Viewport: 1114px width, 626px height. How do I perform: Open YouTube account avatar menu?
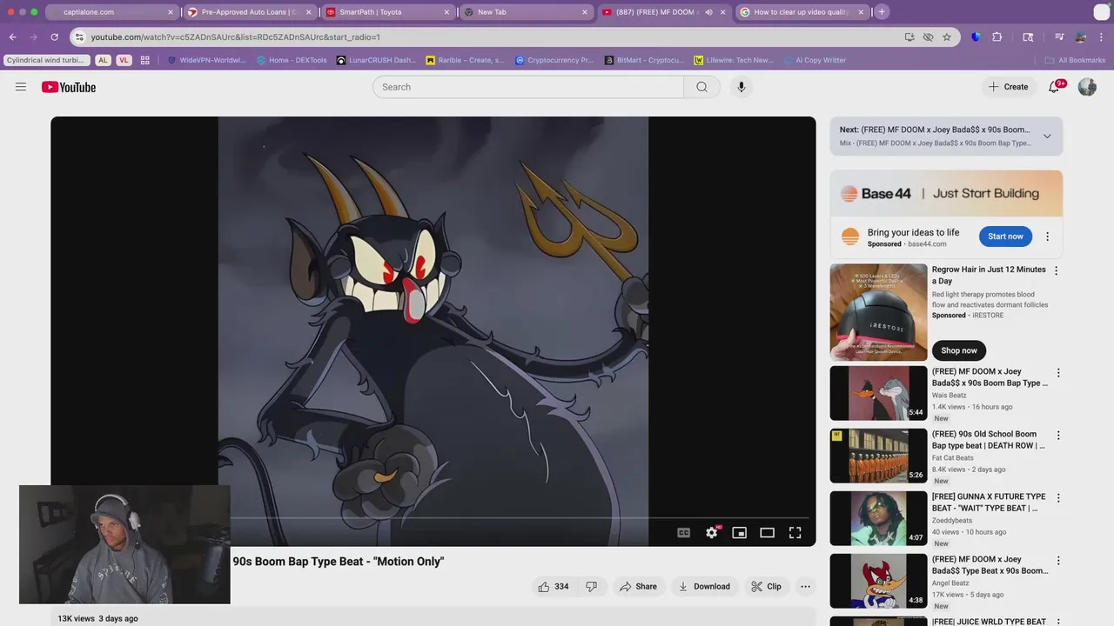point(1087,87)
